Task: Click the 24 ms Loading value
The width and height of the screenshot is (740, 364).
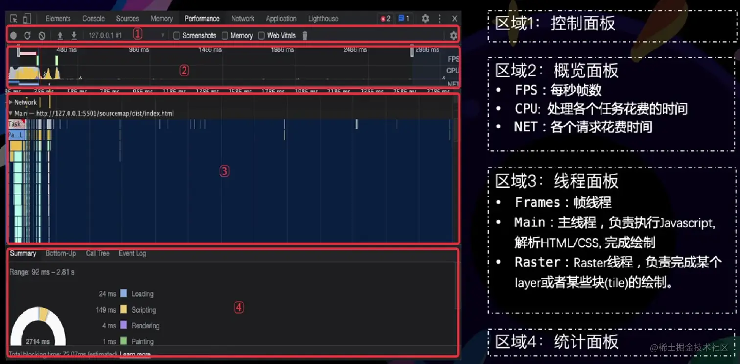Action: pos(107,294)
